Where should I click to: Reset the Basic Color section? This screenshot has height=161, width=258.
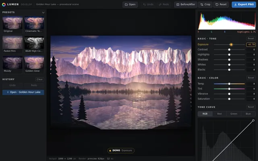tap(251, 78)
